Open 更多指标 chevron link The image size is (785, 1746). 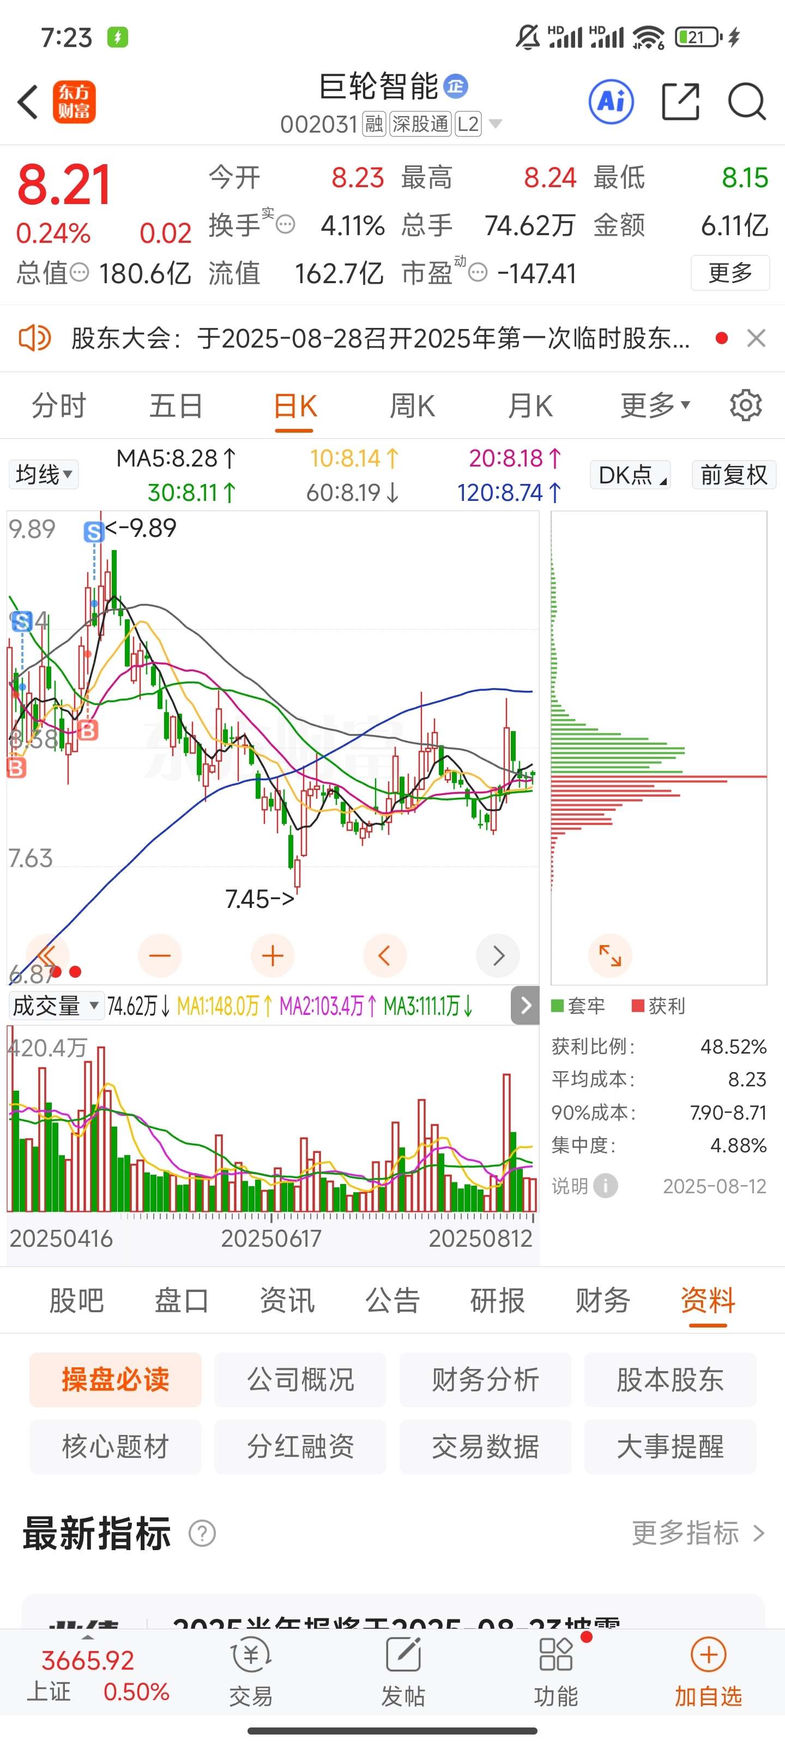(698, 1533)
